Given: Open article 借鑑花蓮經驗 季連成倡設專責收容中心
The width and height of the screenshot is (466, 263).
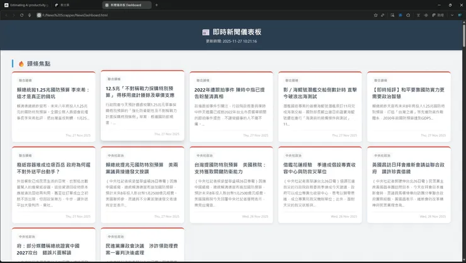Looking at the screenshot, I should pyautogui.click(x=319, y=168).
